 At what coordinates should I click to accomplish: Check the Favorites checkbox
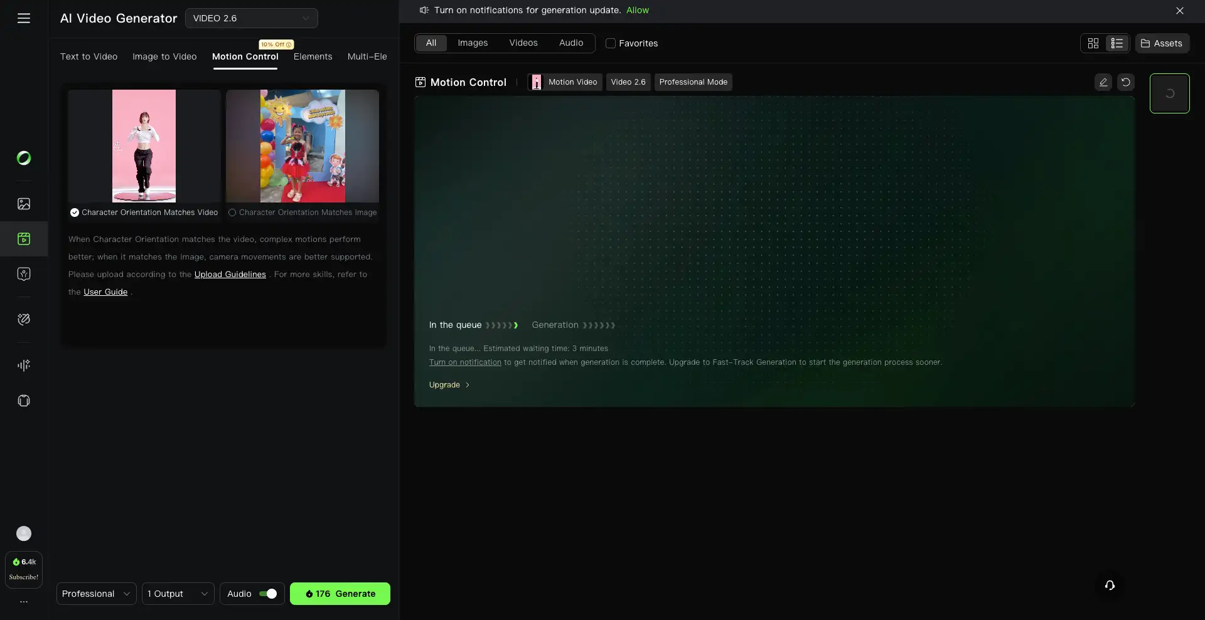coord(610,43)
